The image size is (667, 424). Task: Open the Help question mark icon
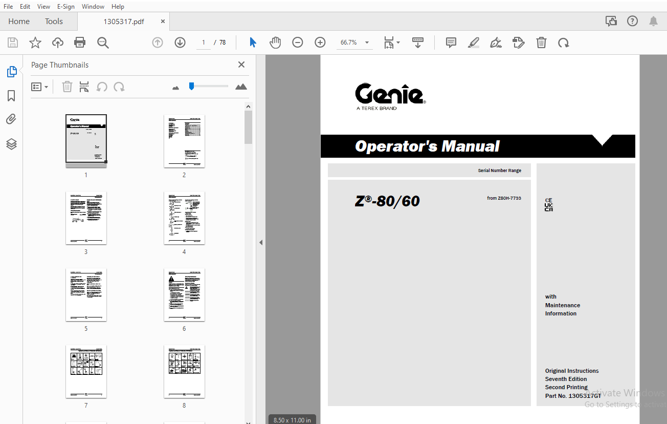[633, 21]
